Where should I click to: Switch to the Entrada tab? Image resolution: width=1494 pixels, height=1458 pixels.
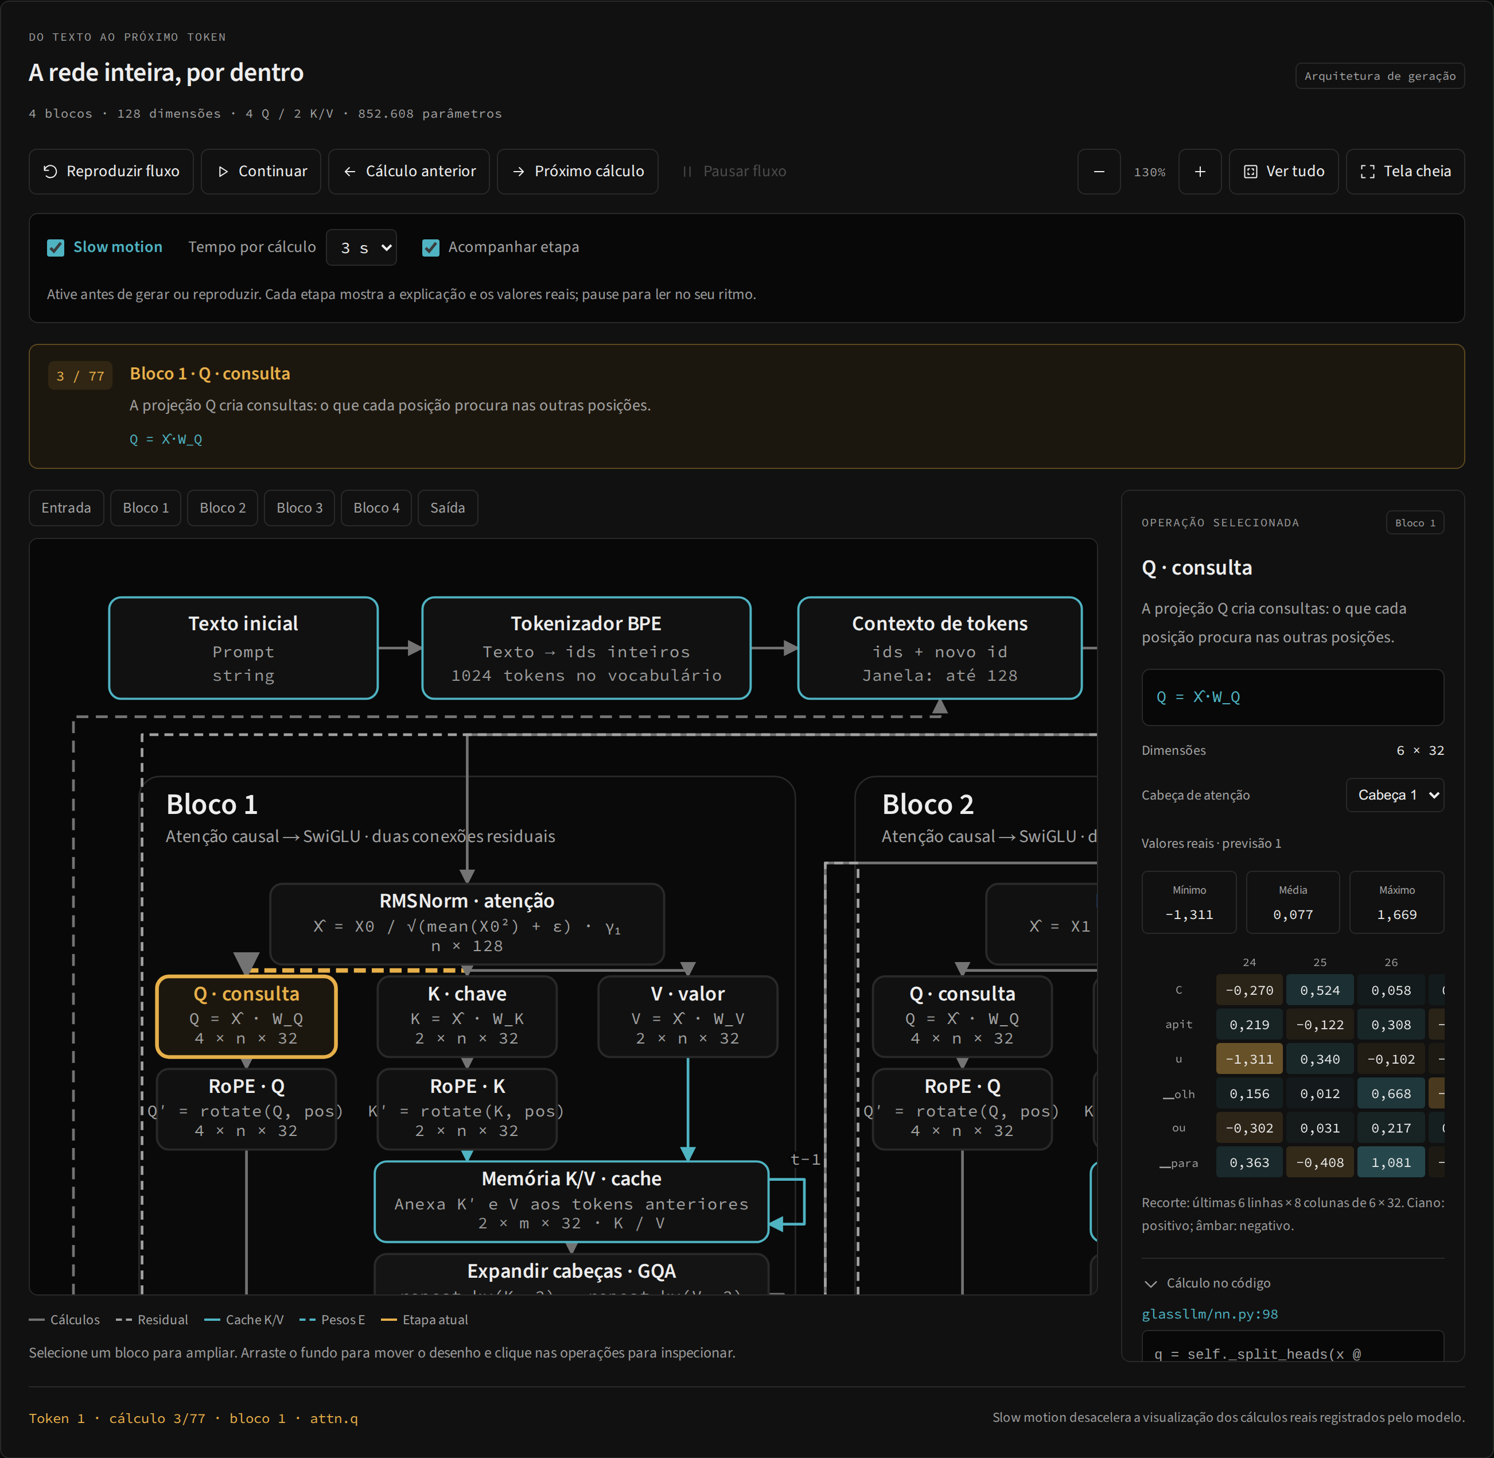[x=67, y=507]
